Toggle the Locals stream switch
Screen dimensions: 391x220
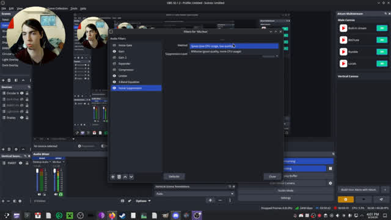[x=382, y=64]
